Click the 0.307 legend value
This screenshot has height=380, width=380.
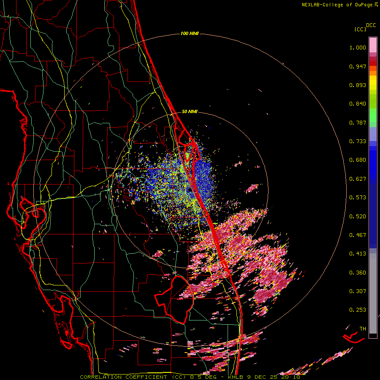[358, 291]
